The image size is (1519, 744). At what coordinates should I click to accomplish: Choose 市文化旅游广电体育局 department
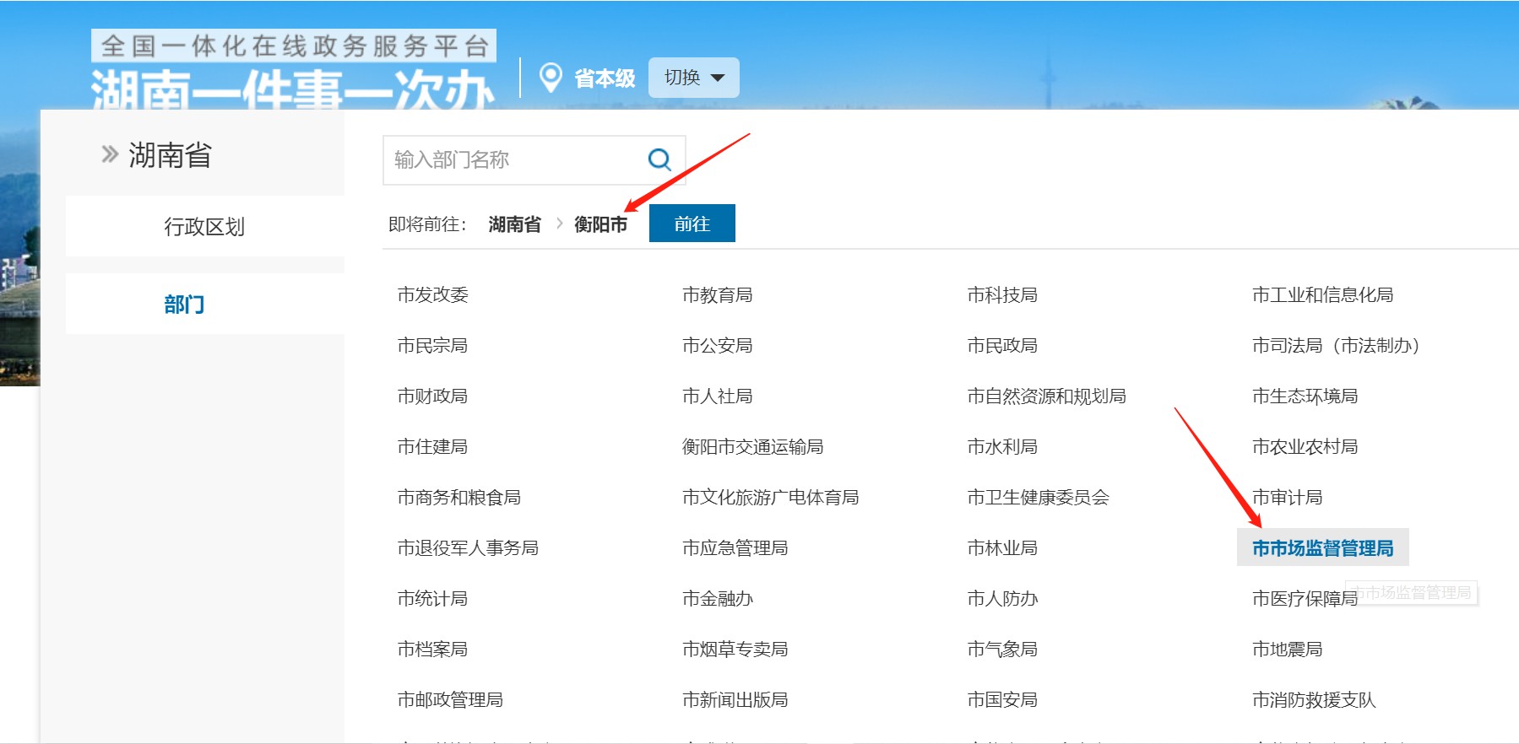770,497
